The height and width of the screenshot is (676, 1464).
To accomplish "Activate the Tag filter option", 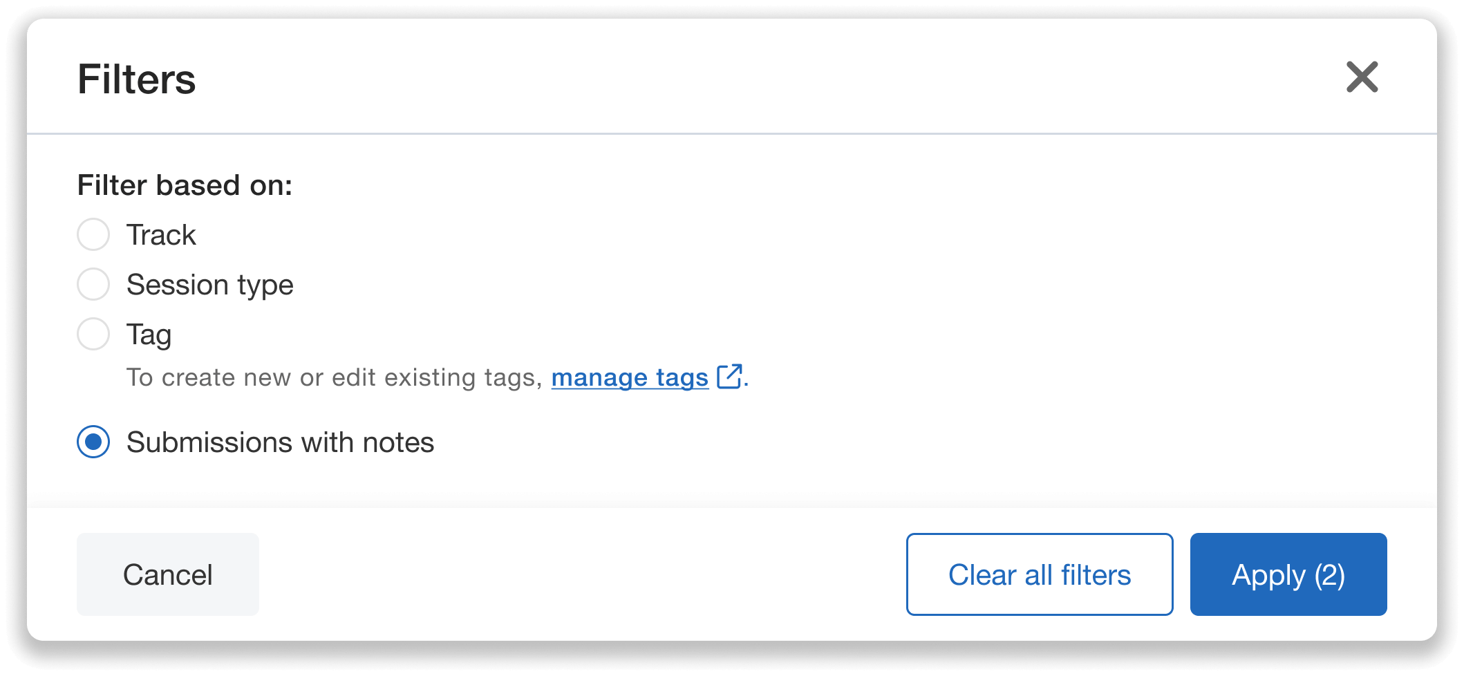I will [x=93, y=334].
